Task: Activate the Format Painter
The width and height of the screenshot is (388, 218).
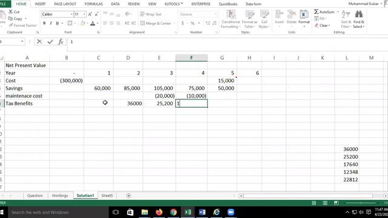Action: 23,25
